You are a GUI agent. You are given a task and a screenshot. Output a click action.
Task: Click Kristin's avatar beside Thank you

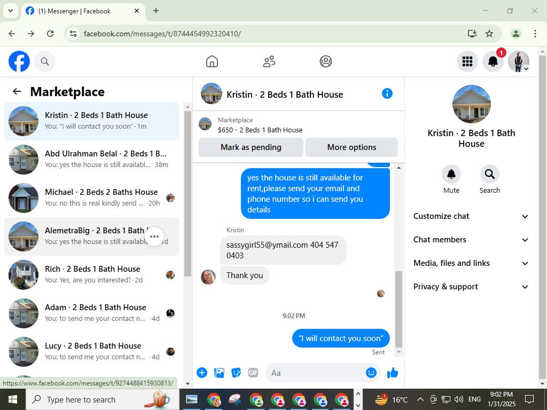[x=208, y=277]
